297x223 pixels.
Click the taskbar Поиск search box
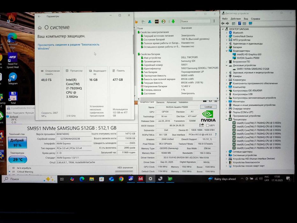coord(30,179)
